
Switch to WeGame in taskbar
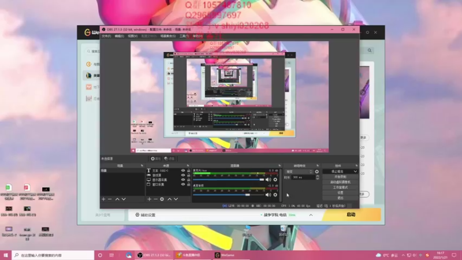(x=232, y=255)
